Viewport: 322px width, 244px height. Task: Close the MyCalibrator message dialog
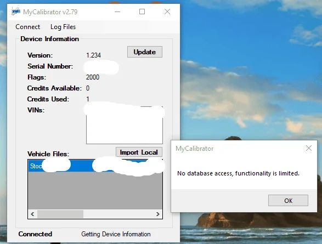[309, 148]
